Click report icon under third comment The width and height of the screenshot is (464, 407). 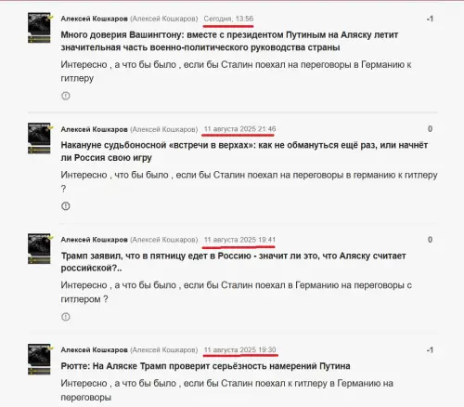(x=66, y=317)
